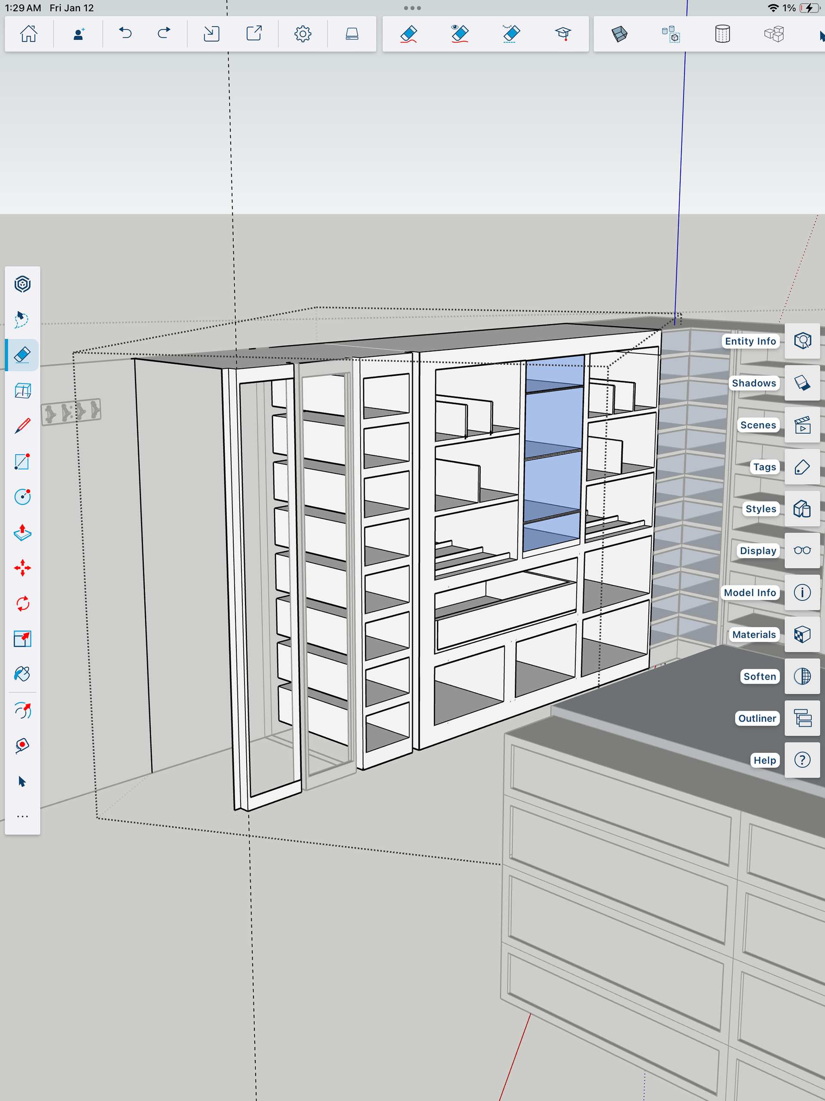Viewport: 825px width, 1101px height.
Task: Expand more tools with the ellipsis
Action: 22,816
